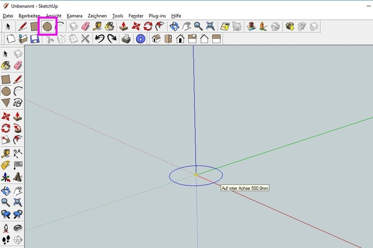
Task: Open Get Models from 3D Warehouse icon
Action: coord(290,26)
